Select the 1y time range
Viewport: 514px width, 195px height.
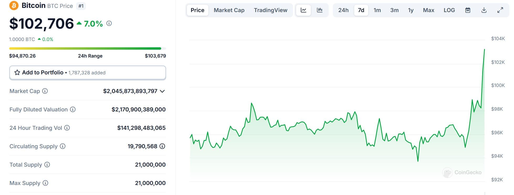pos(411,10)
